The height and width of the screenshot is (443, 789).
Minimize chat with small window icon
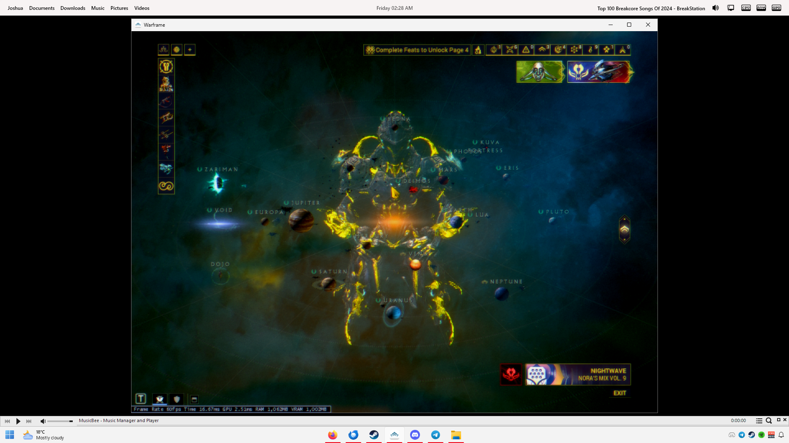[194, 400]
